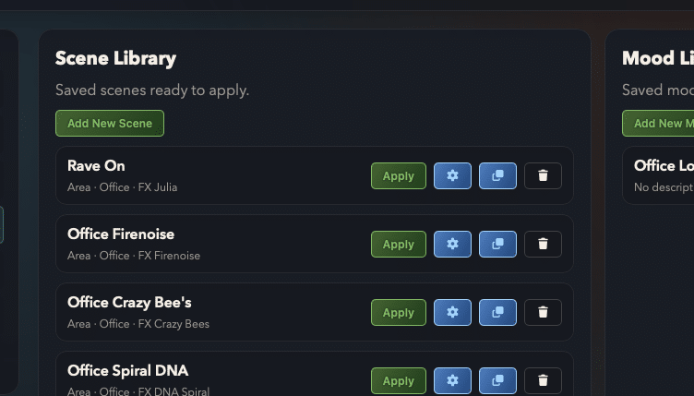Apply the Office Spiral DNA scene

(399, 380)
